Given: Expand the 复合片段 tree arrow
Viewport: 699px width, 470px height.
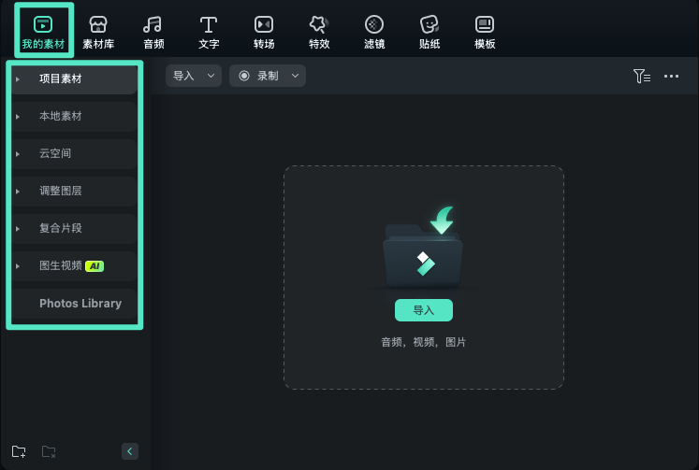Looking at the screenshot, I should [x=18, y=229].
